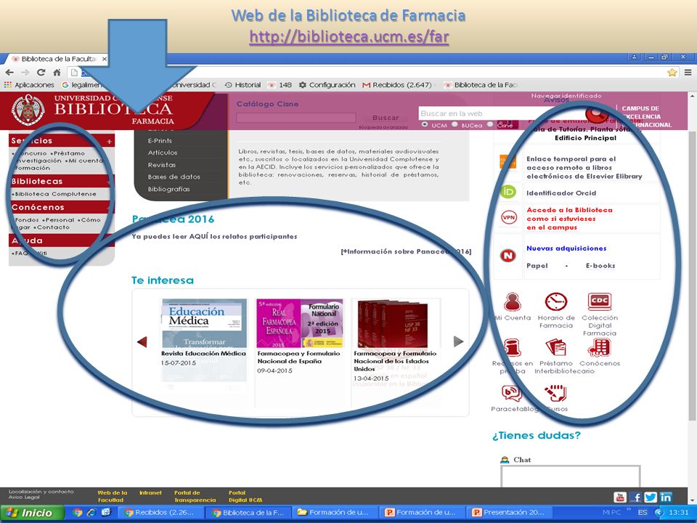
Task: Open the Biblioteca Complutense sidebar link
Action: pyautogui.click(x=54, y=194)
